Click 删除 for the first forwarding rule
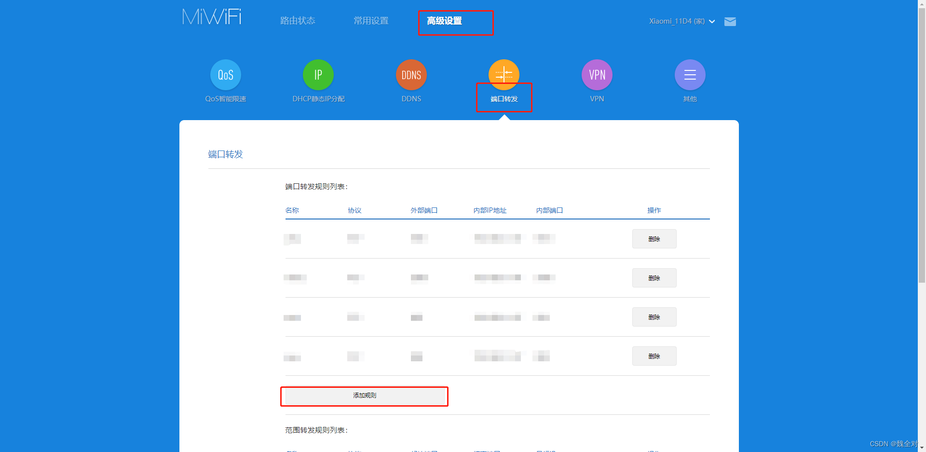The image size is (926, 452). click(654, 239)
